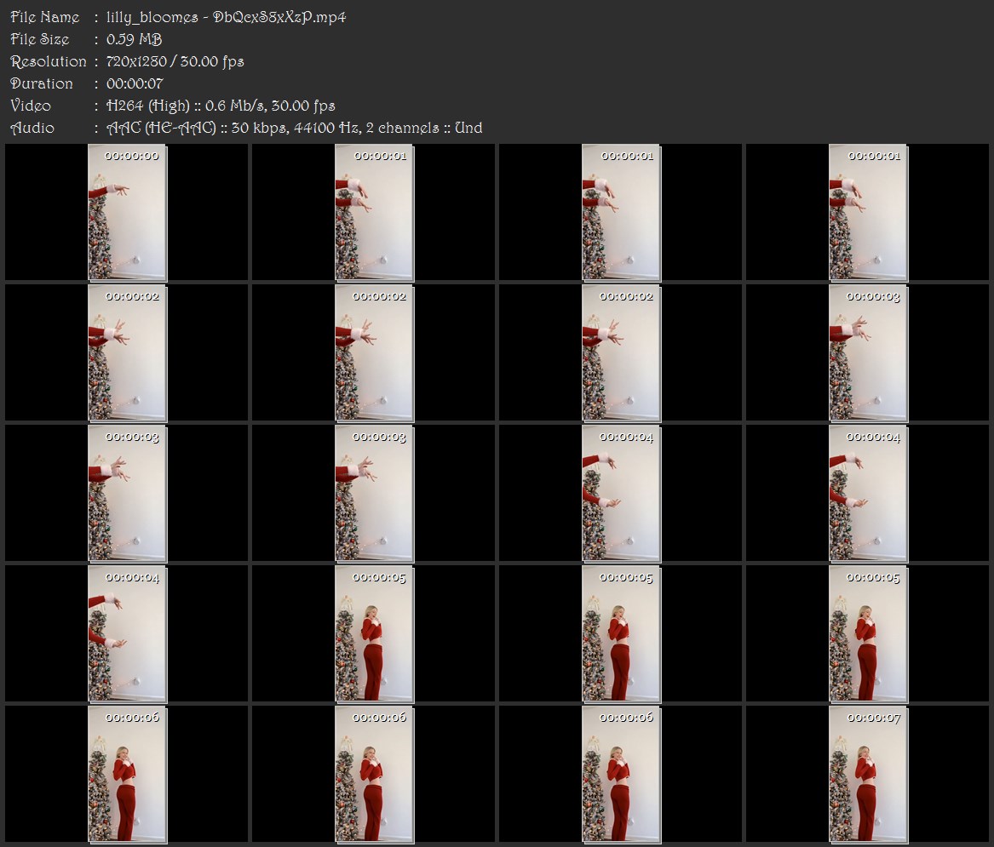Choose the first 00:00:04 frame thumbnail
Screen dimensions: 994x847
621,494
